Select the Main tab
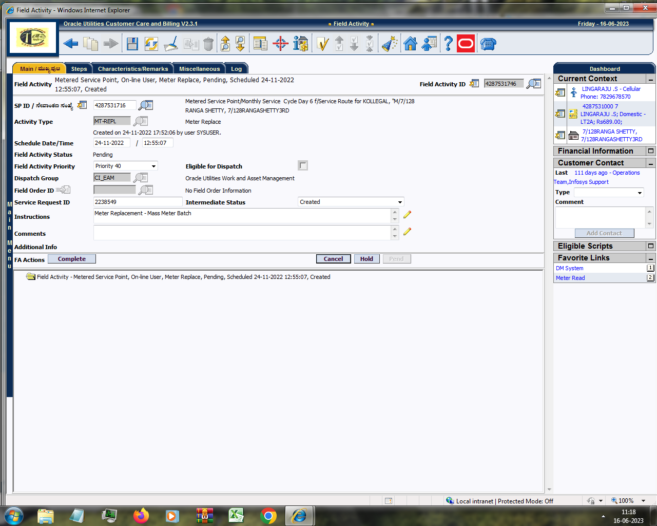 click(40, 69)
